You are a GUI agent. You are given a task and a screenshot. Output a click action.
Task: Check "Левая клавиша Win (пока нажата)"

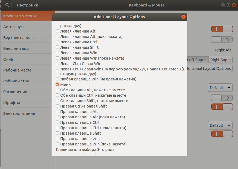57,57
